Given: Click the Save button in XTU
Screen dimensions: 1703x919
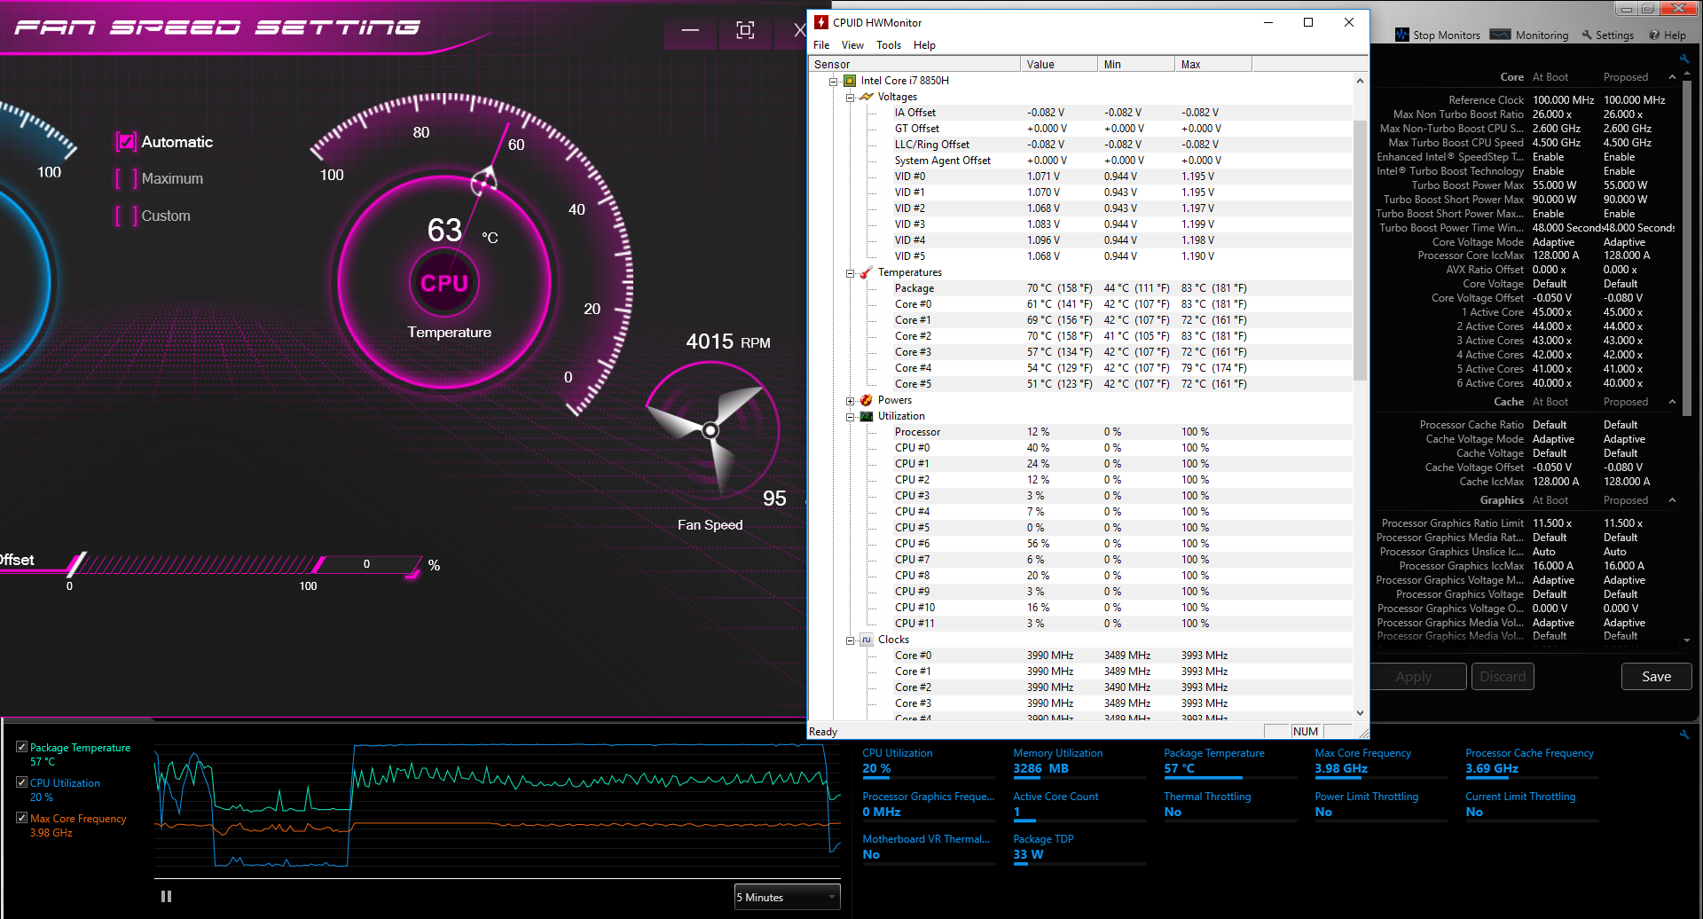Looking at the screenshot, I should [x=1656, y=676].
